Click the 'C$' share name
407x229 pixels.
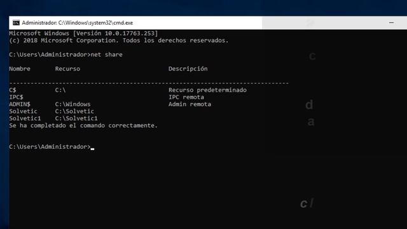tap(13, 90)
